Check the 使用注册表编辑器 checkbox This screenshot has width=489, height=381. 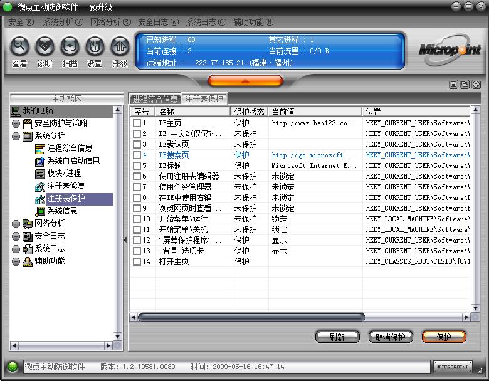click(137, 176)
